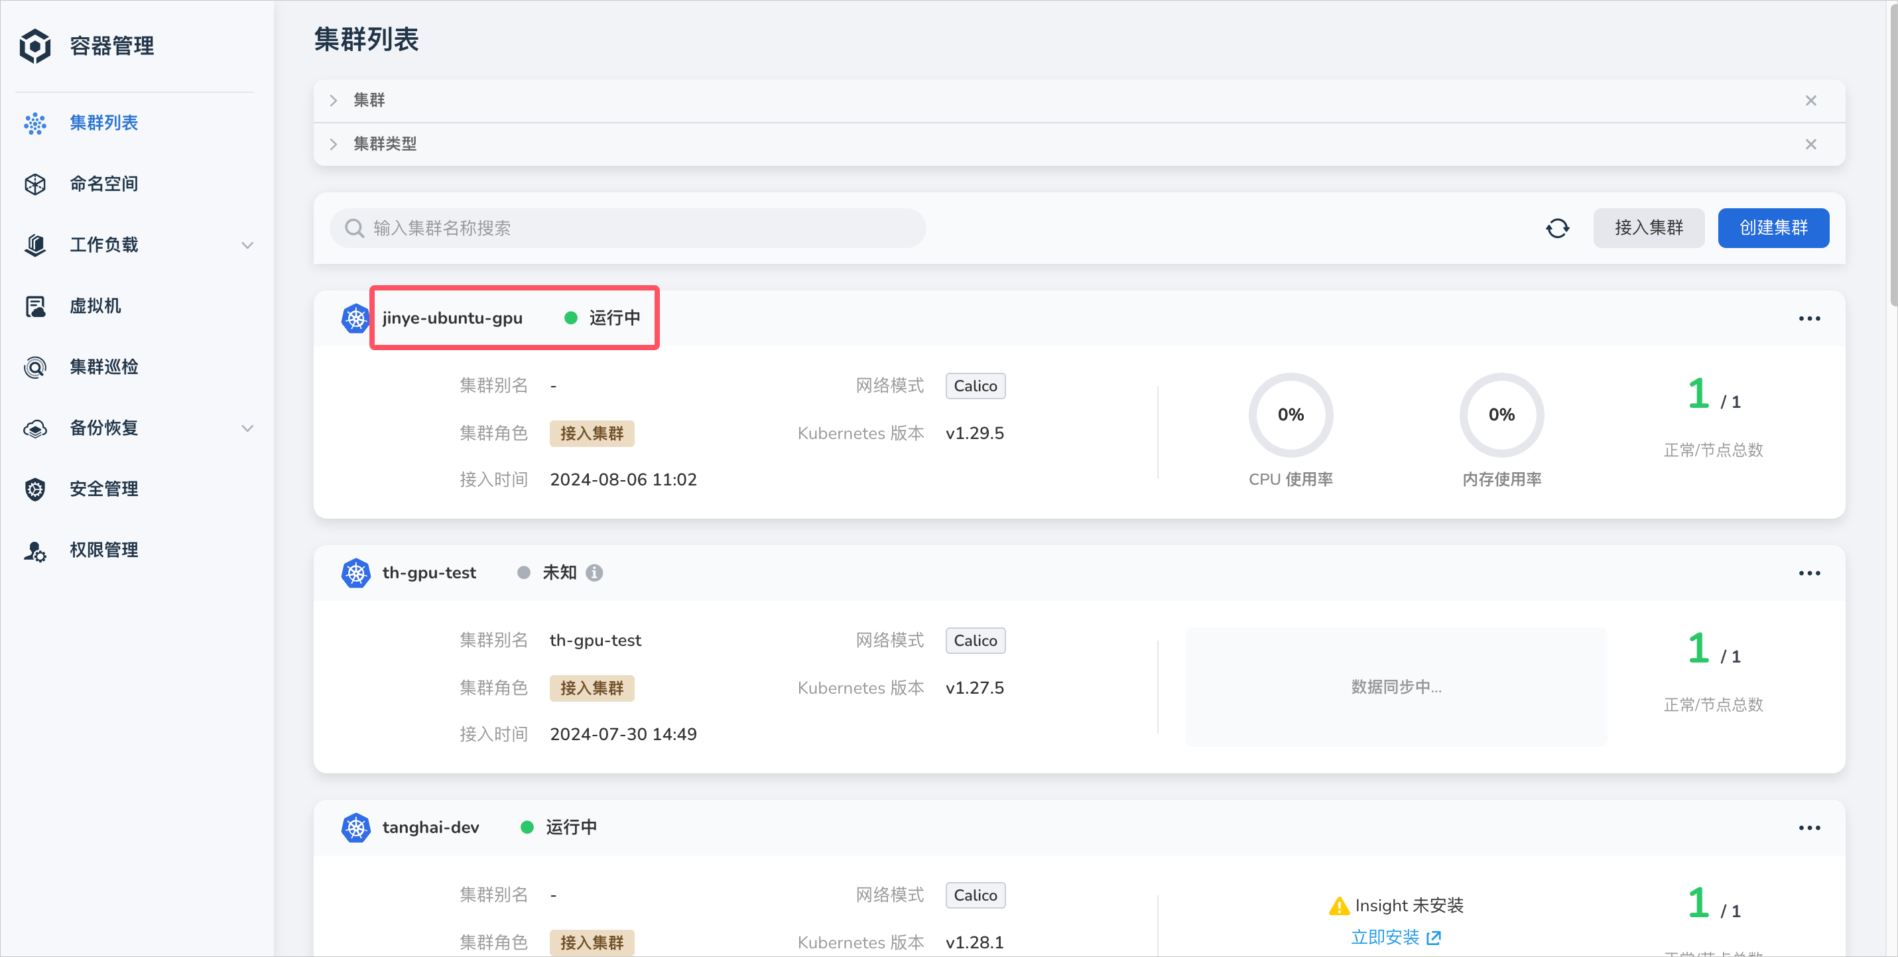Click the search magnifier icon
Screen dimensions: 1898x957
[x=354, y=228]
